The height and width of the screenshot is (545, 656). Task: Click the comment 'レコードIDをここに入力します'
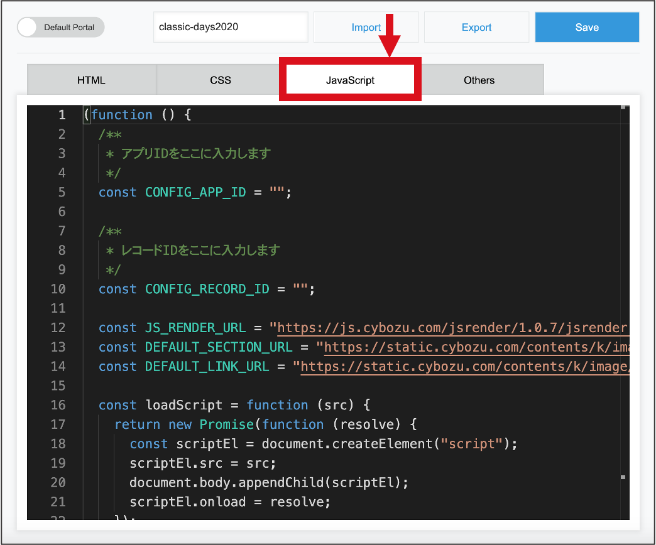[x=200, y=251]
